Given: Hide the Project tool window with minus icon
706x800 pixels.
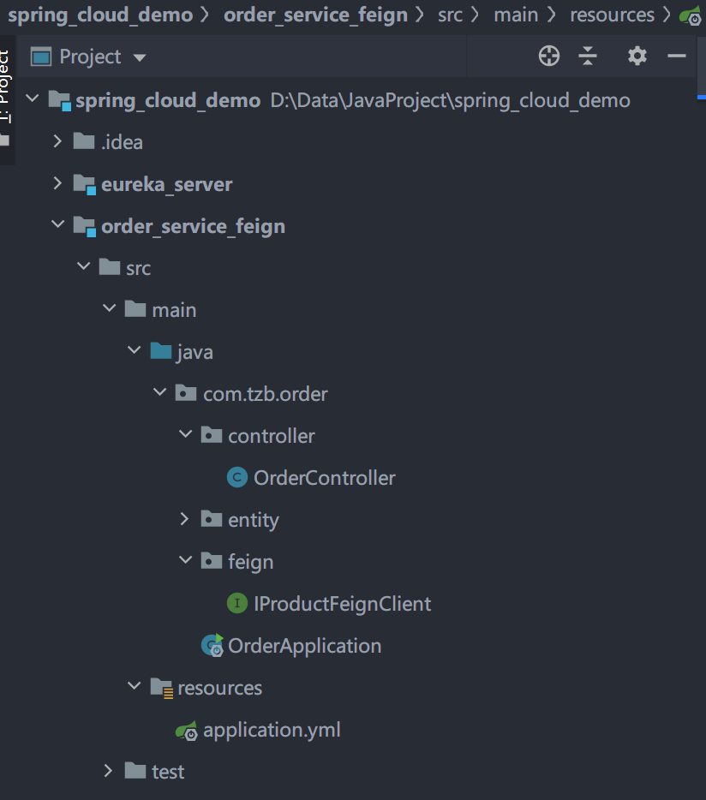Looking at the screenshot, I should pyautogui.click(x=677, y=57).
